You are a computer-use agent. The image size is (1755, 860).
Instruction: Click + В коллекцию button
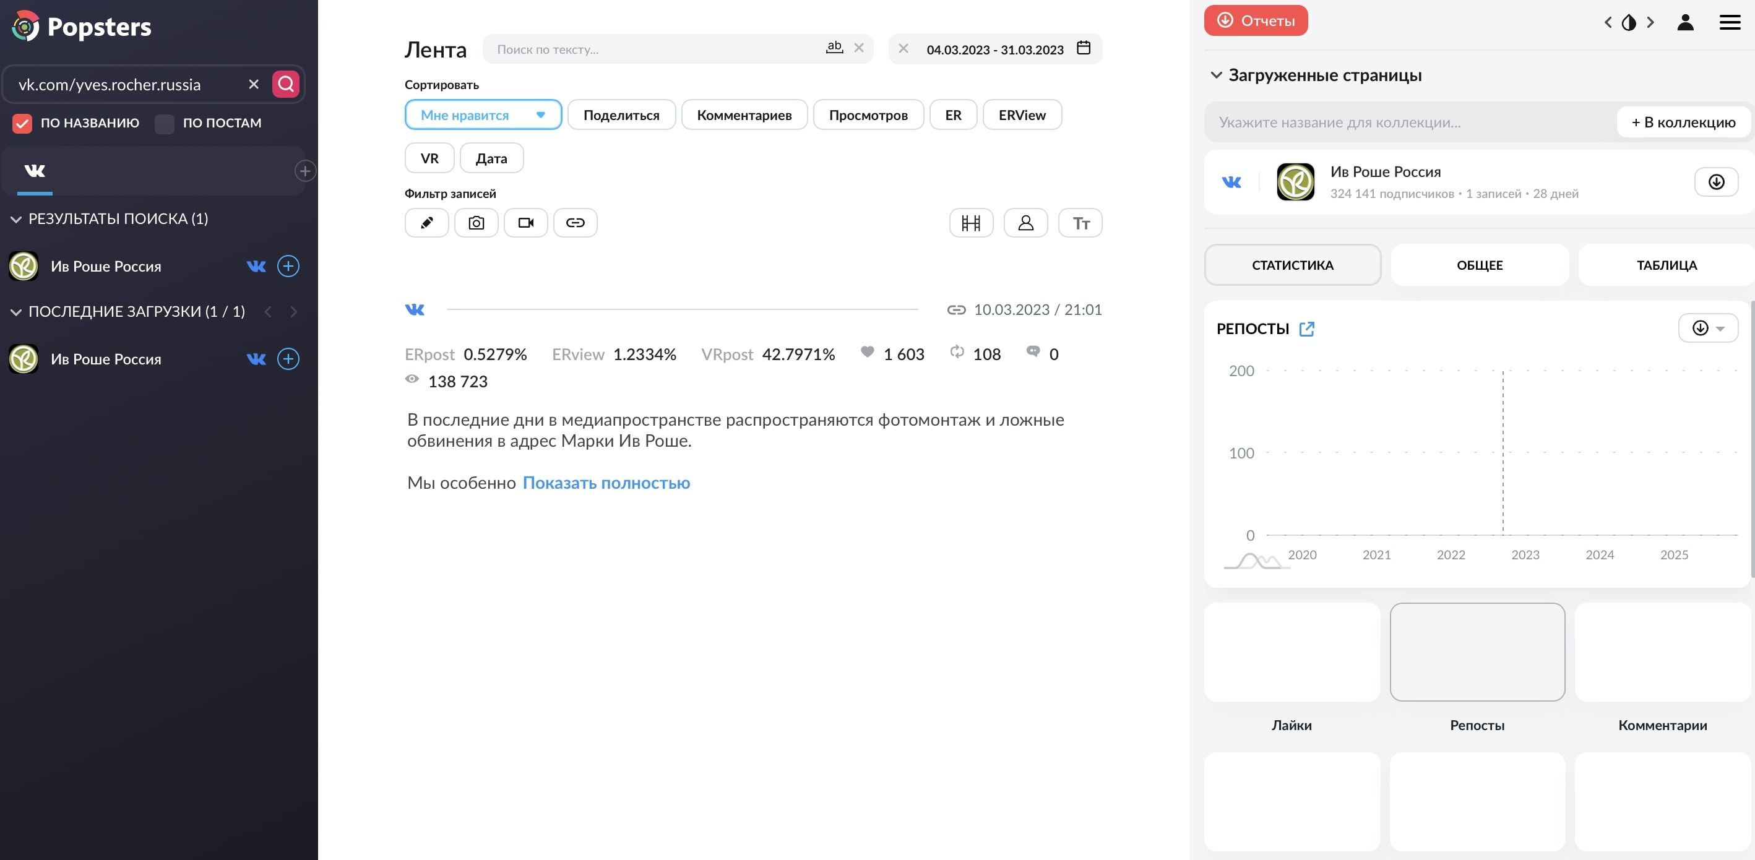(x=1683, y=123)
